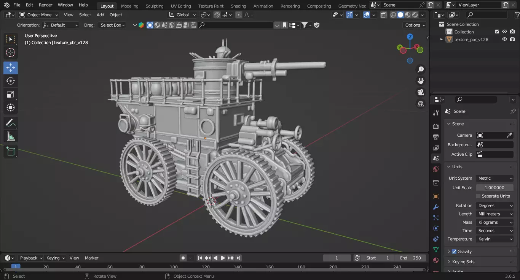Select the Rotate tool
The height and width of the screenshot is (280, 520).
11,81
